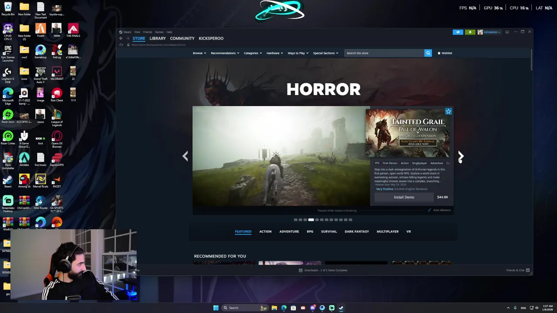Open the green notifications bell

(470, 32)
